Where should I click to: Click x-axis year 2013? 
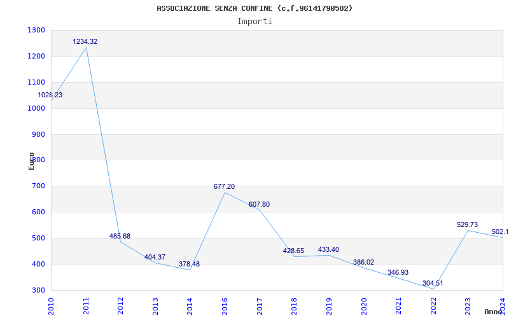click(155, 306)
